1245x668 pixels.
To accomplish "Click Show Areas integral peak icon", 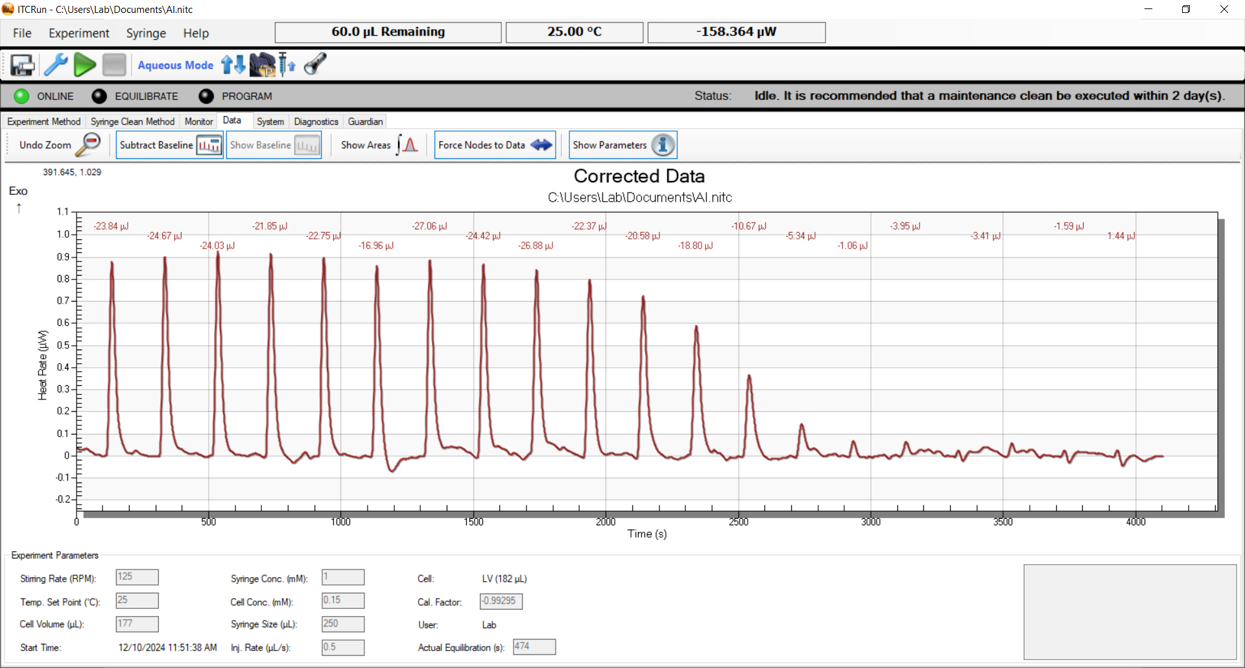I will 407,145.
